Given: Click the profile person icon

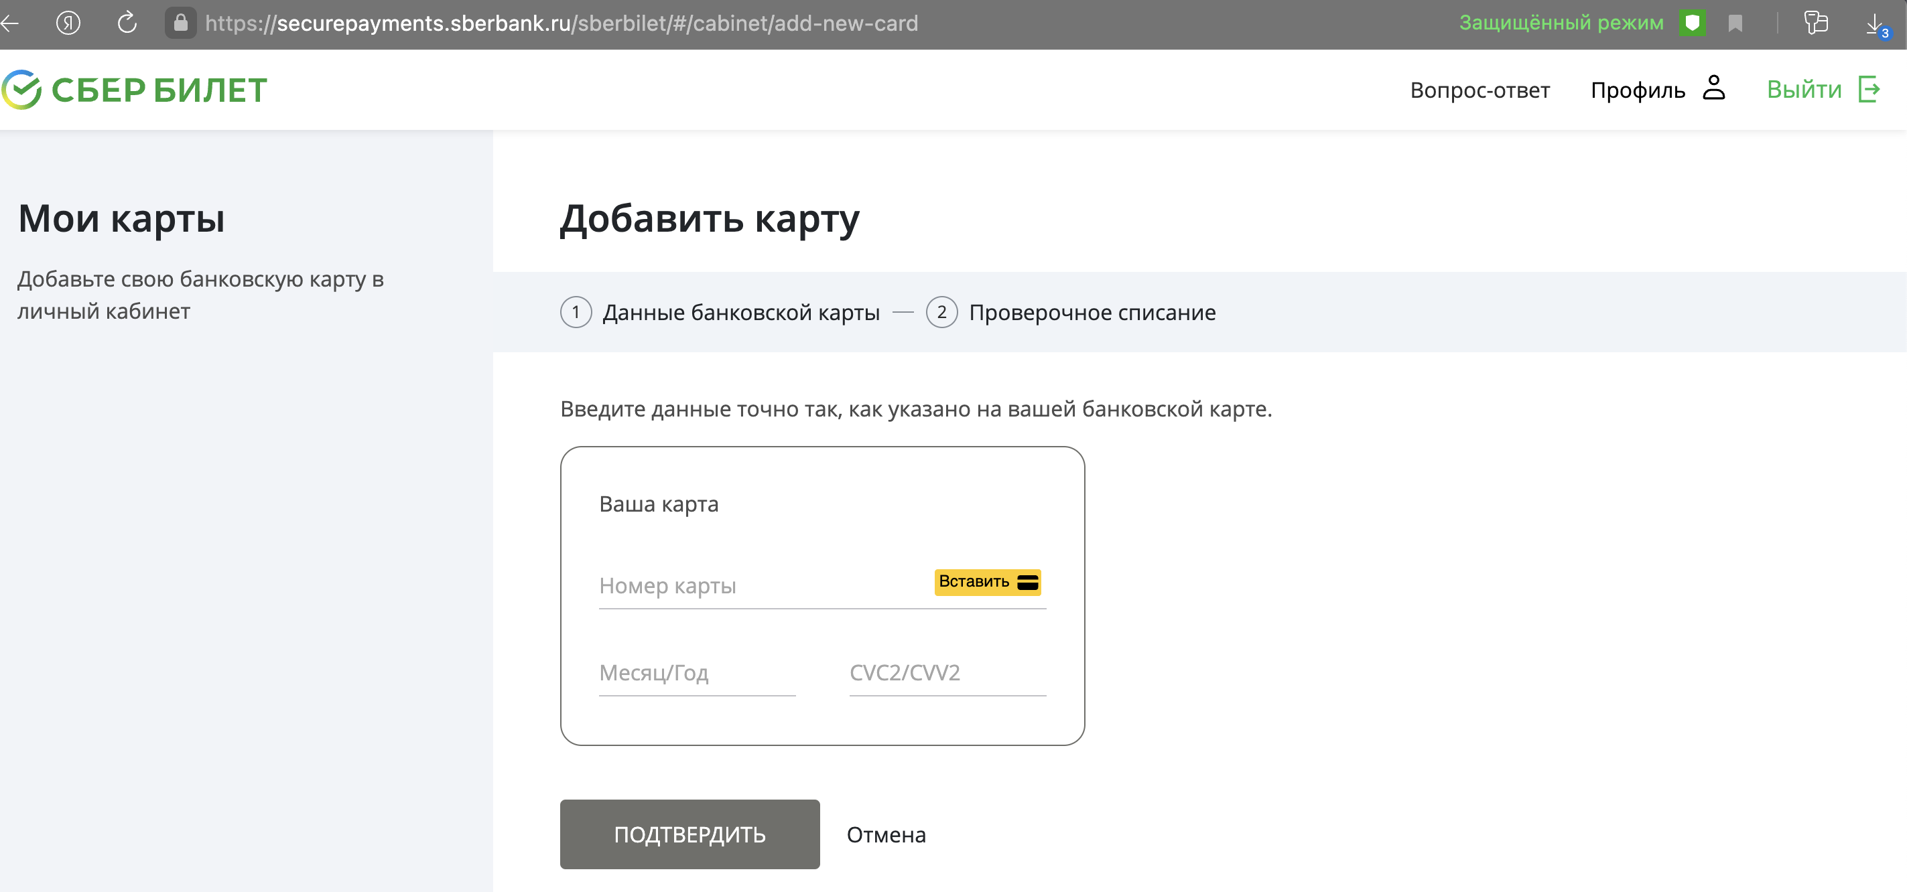Looking at the screenshot, I should tap(1714, 88).
